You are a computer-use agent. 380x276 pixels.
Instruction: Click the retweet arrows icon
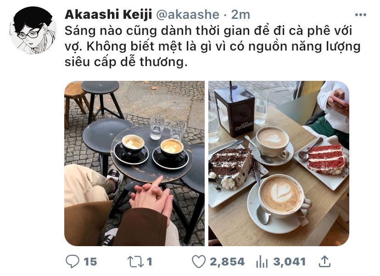(x=135, y=262)
